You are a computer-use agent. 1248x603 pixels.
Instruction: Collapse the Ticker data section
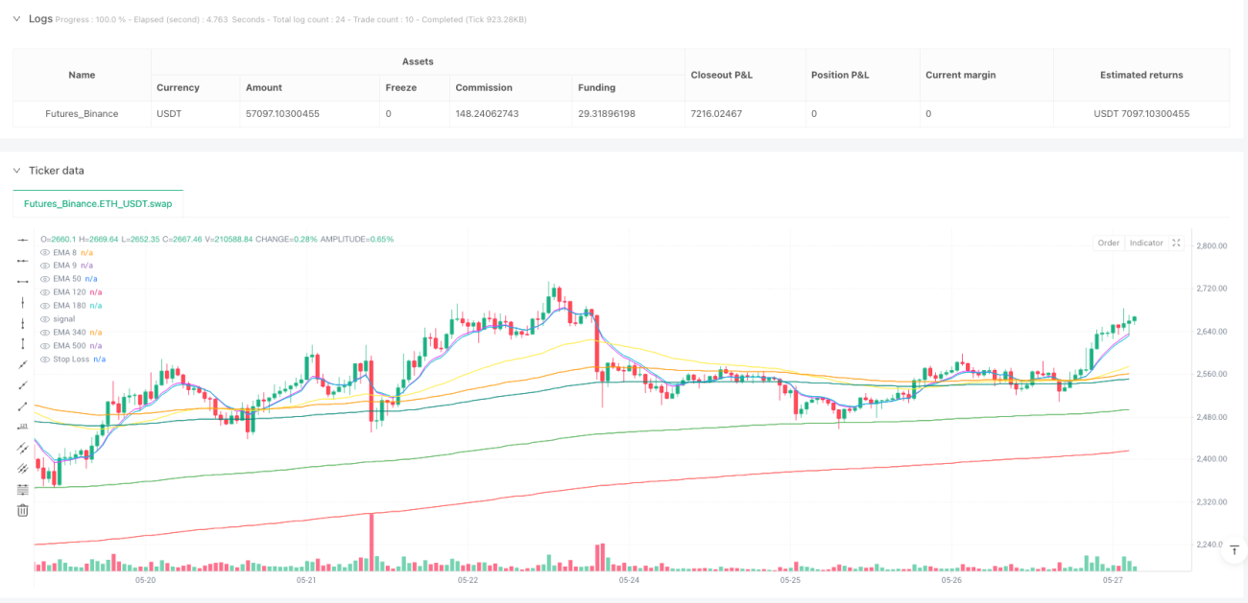[16, 171]
